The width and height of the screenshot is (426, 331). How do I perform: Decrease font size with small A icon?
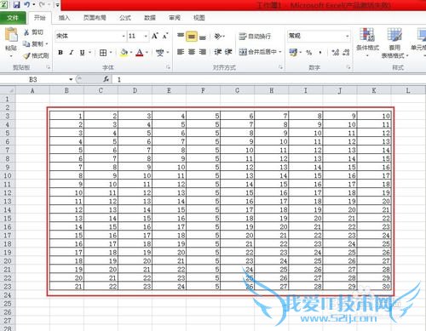click(165, 36)
